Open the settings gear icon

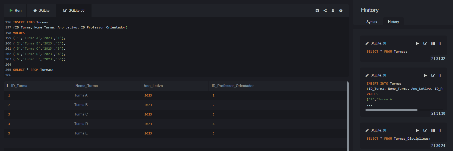point(341,11)
